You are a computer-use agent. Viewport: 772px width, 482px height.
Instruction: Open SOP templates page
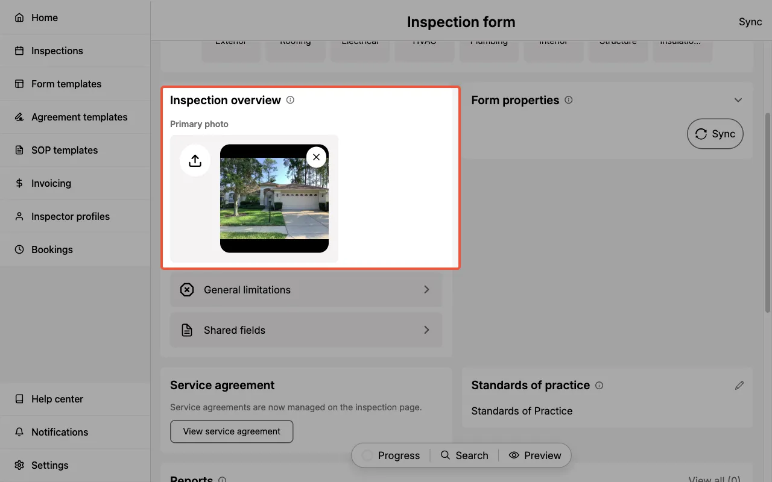point(75,150)
